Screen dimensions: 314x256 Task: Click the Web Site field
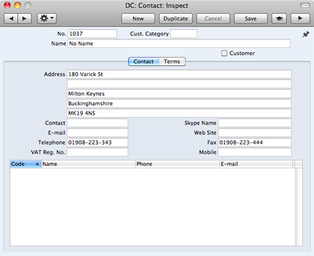pos(255,133)
